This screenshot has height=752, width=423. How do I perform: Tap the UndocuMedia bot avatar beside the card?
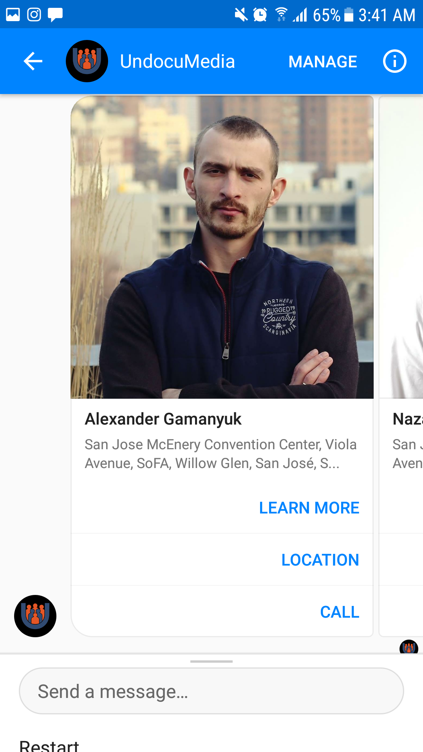pyautogui.click(x=35, y=616)
